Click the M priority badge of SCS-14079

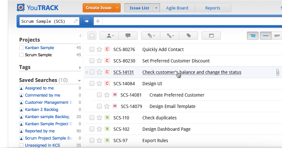(x=115, y=106)
